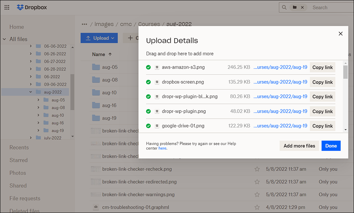Select 06-2022 folder in sidebar tree
The height and width of the screenshot is (213, 354).
52,77
